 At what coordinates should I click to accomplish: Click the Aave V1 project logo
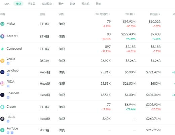point(2,36)
